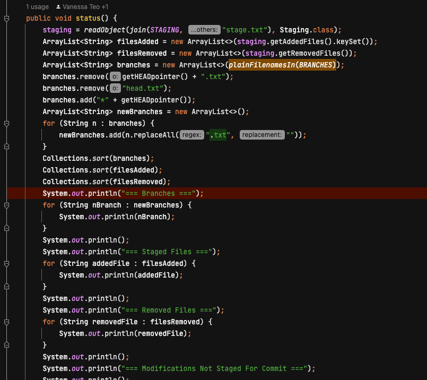427x380 pixels.
Task: Click the "...others:" parameter hint
Action: [x=204, y=30]
